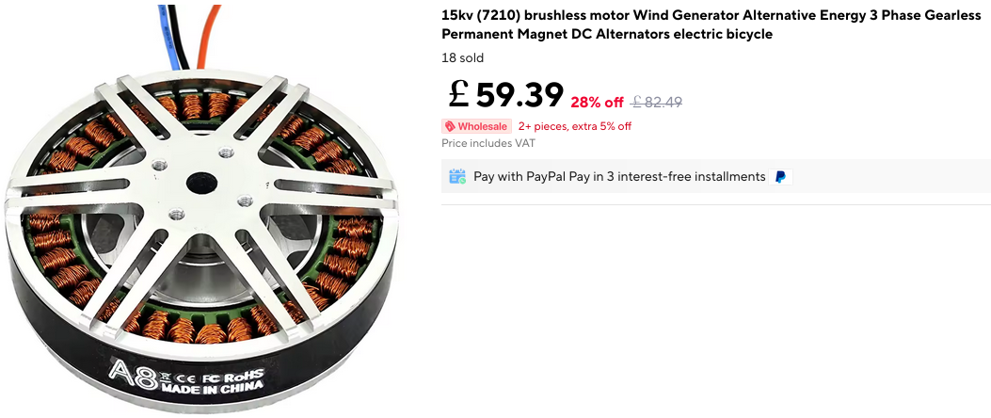Click the Wholesale price tag icon
This screenshot has width=991, height=418.
(x=451, y=126)
